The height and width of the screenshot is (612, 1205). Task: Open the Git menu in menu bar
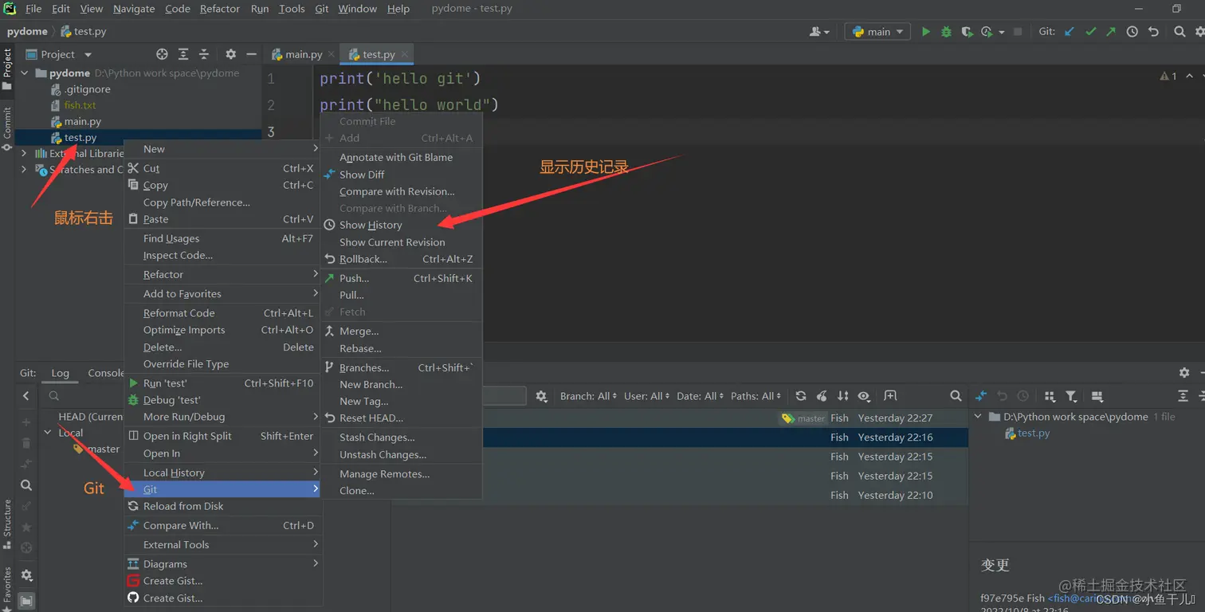point(322,9)
